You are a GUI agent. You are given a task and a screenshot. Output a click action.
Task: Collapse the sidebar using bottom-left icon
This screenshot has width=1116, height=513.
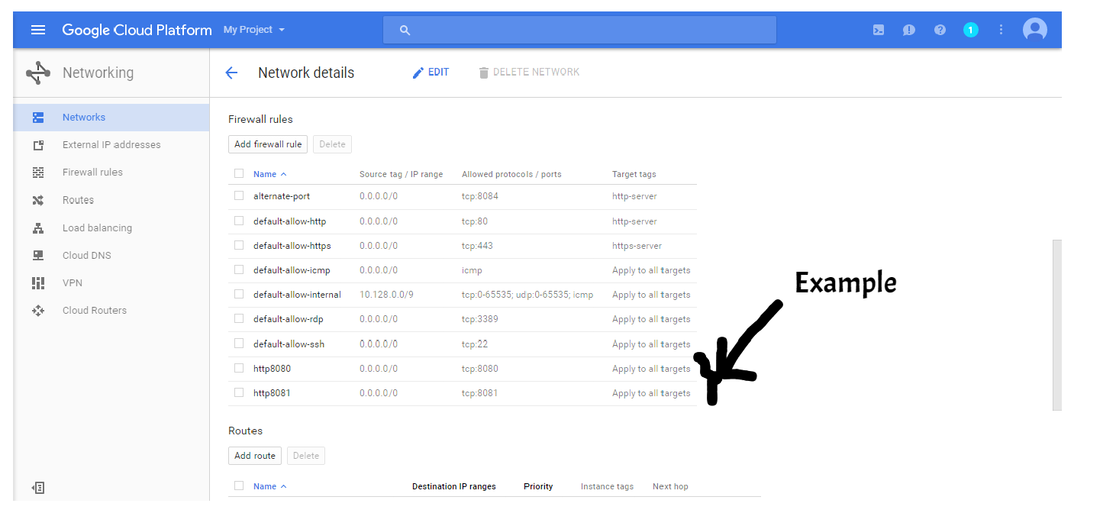click(38, 487)
